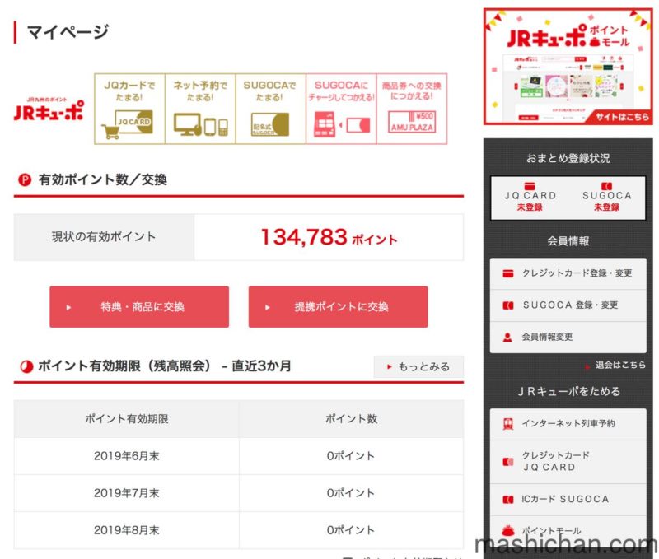Click the red P points icon
This screenshot has height=559, width=659.
25,180
